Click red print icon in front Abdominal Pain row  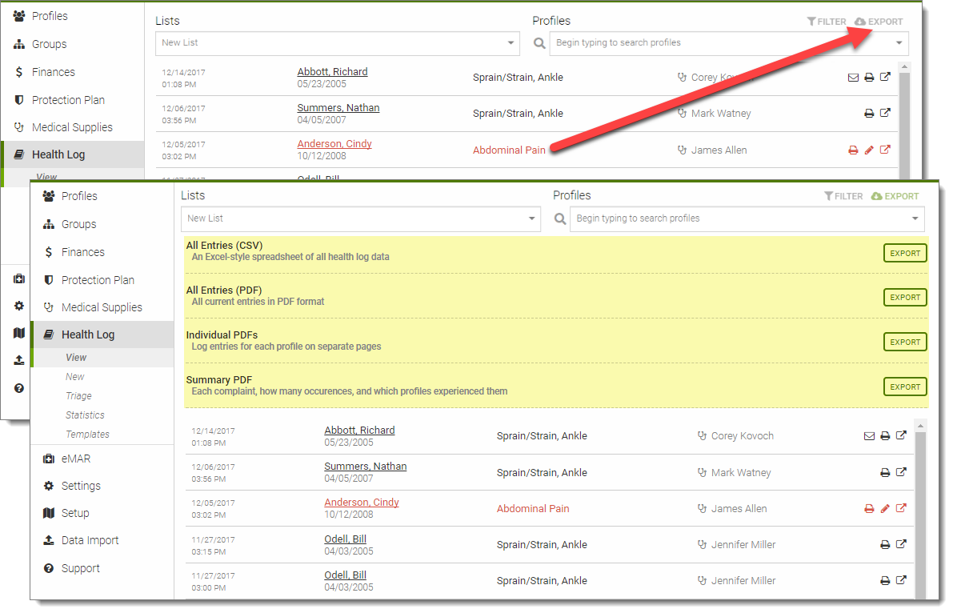pos(869,508)
